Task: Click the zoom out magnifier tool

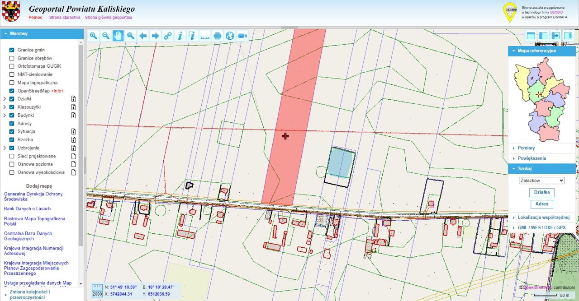Action: (x=106, y=36)
